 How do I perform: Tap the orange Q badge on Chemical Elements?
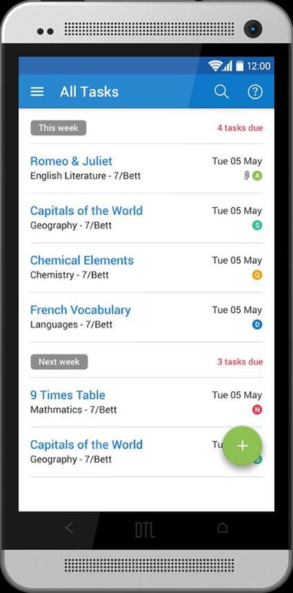pyautogui.click(x=258, y=275)
